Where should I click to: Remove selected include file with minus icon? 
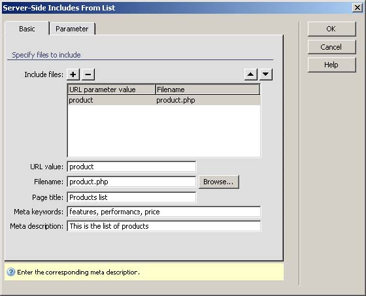88,74
